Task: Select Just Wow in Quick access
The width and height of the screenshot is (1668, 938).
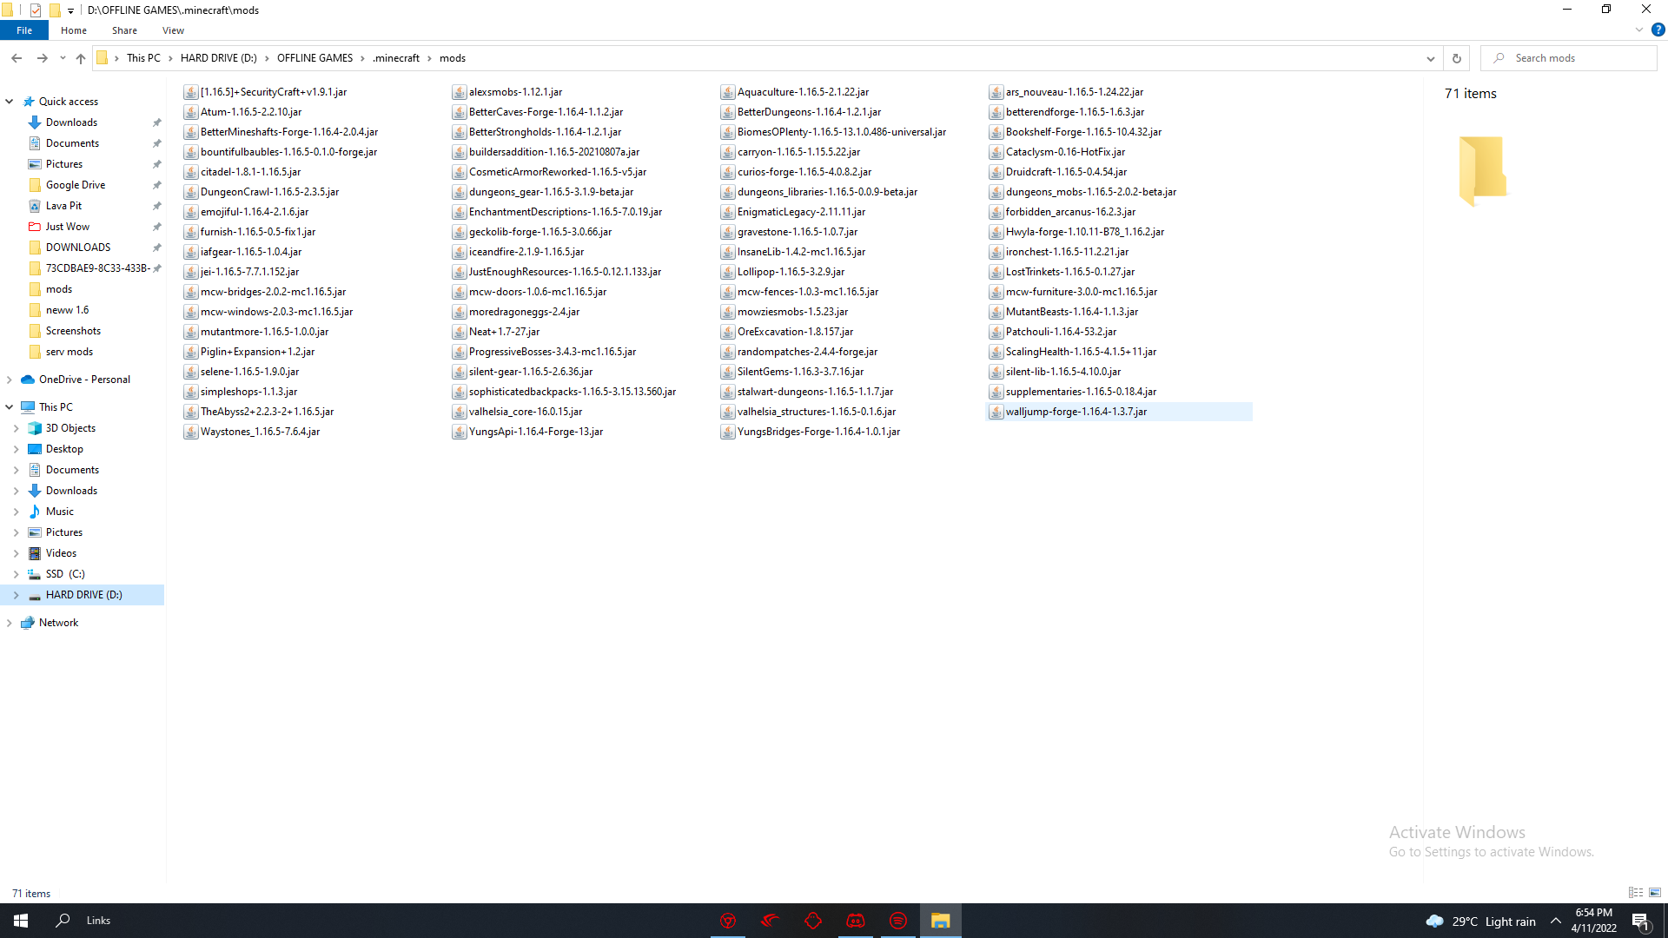Action: click(x=68, y=227)
